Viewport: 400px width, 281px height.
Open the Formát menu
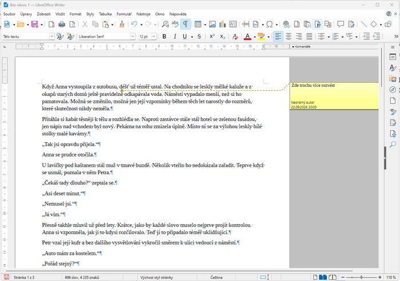(75, 14)
